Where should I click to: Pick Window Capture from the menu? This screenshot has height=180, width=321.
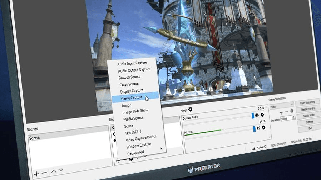click(x=139, y=145)
